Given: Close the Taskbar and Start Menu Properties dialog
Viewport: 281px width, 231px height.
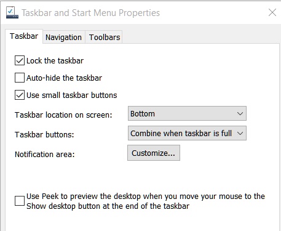Looking at the screenshot, I should [x=272, y=12].
